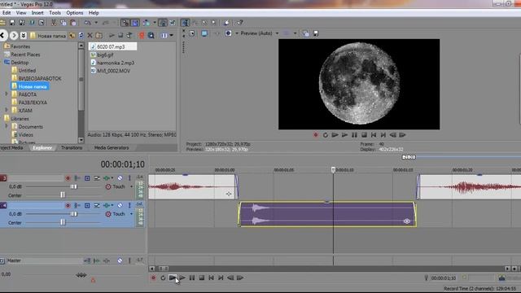Click the red X Delete icon in Explorer
The width and height of the screenshot is (521, 293).
click(90, 35)
